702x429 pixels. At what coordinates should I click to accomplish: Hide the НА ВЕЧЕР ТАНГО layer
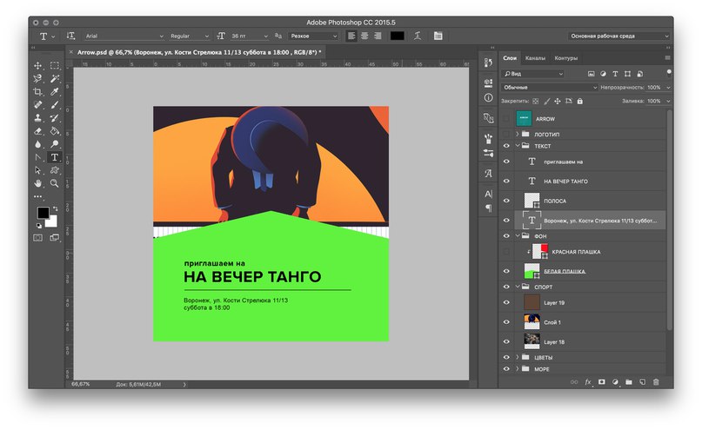click(x=506, y=181)
